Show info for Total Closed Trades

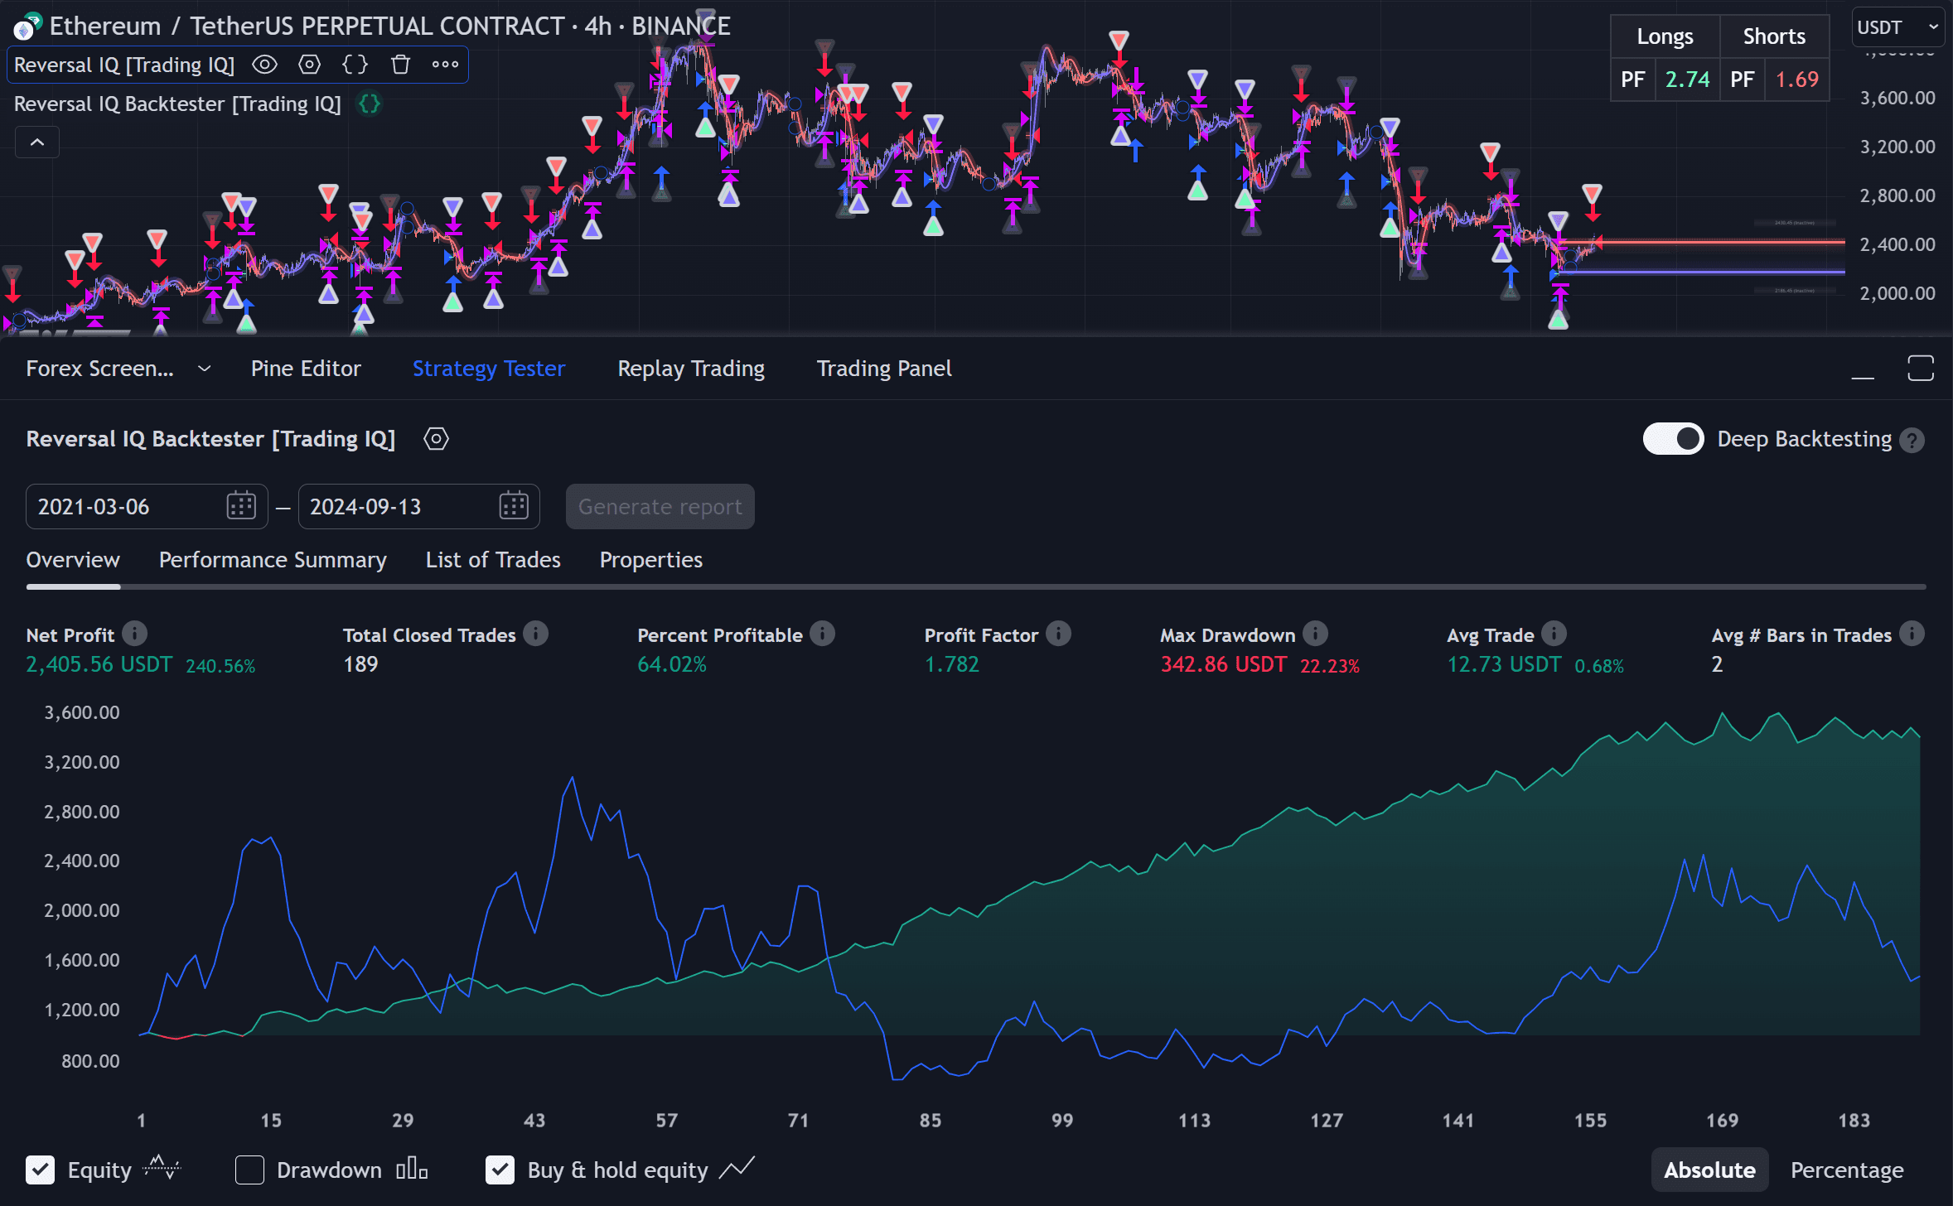(536, 634)
